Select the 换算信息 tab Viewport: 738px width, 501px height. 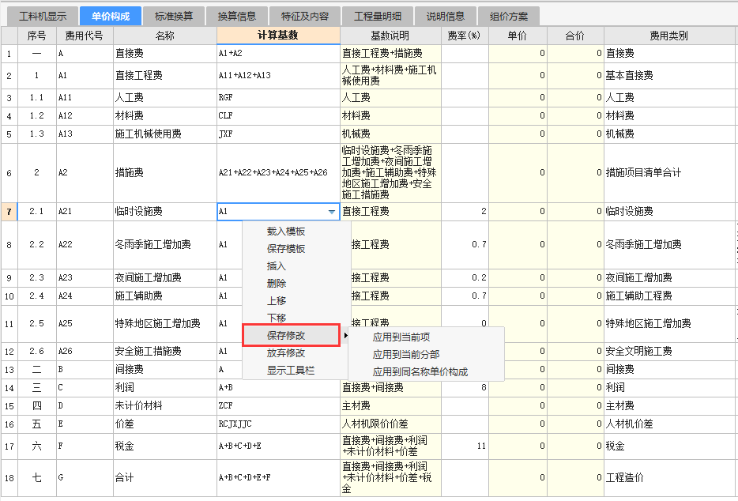click(x=236, y=16)
